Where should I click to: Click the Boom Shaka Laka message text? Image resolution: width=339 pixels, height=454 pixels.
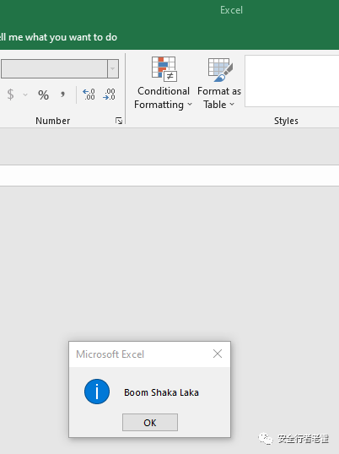pos(161,392)
